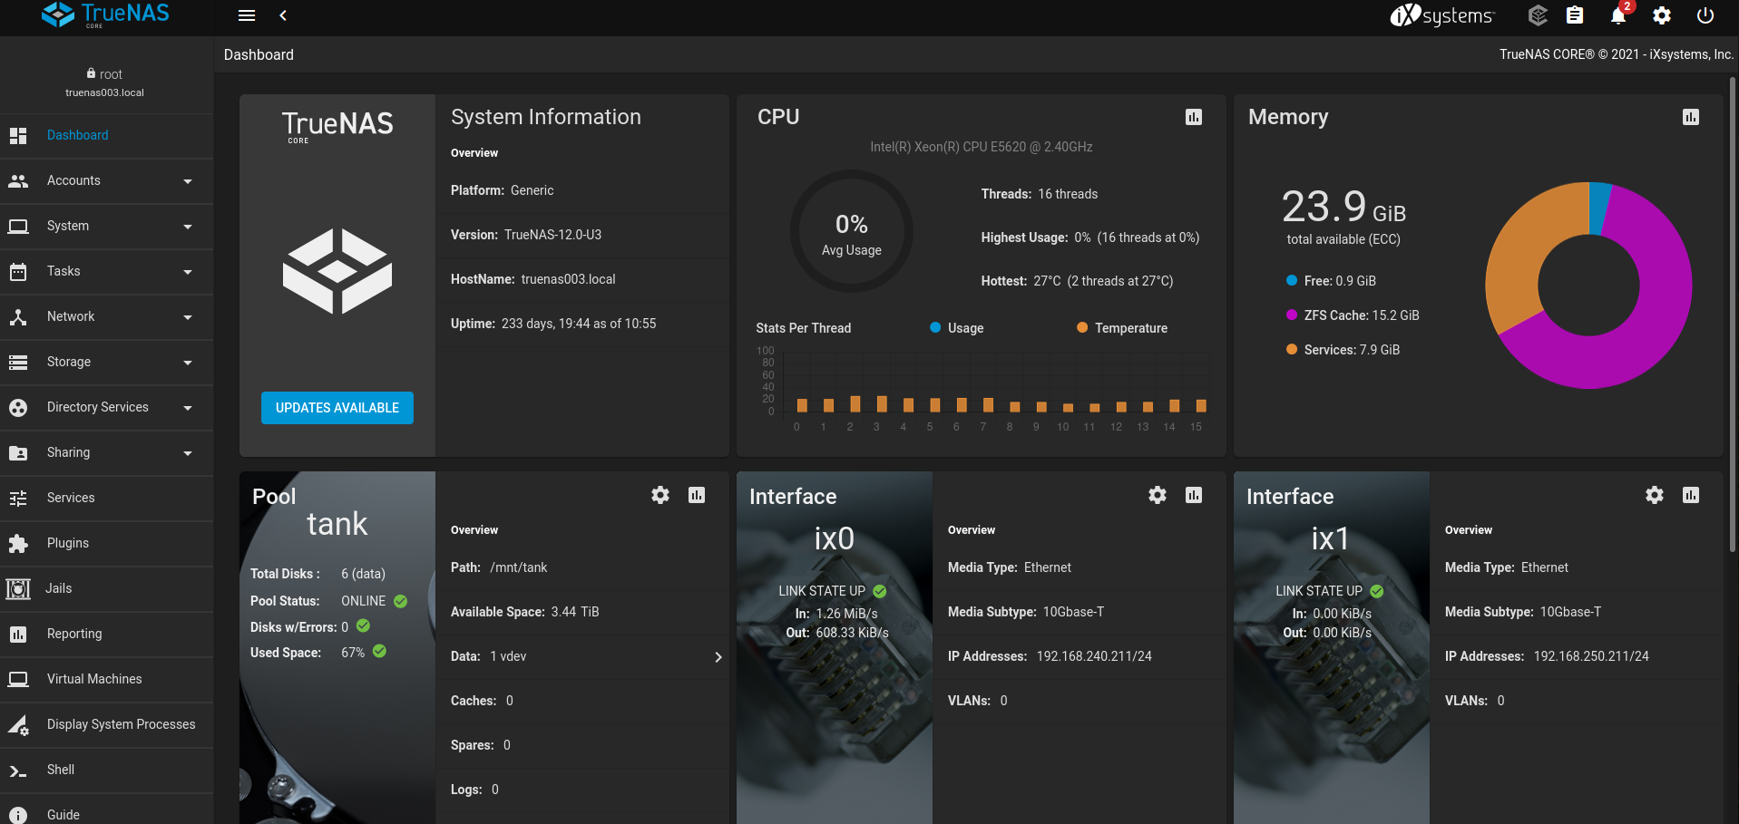The width and height of the screenshot is (1739, 824).
Task: Open the power menu icon
Action: (x=1705, y=15)
